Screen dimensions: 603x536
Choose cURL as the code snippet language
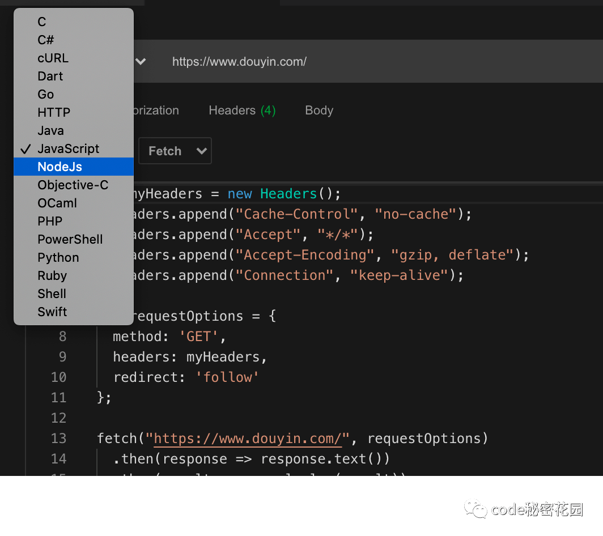coord(53,58)
